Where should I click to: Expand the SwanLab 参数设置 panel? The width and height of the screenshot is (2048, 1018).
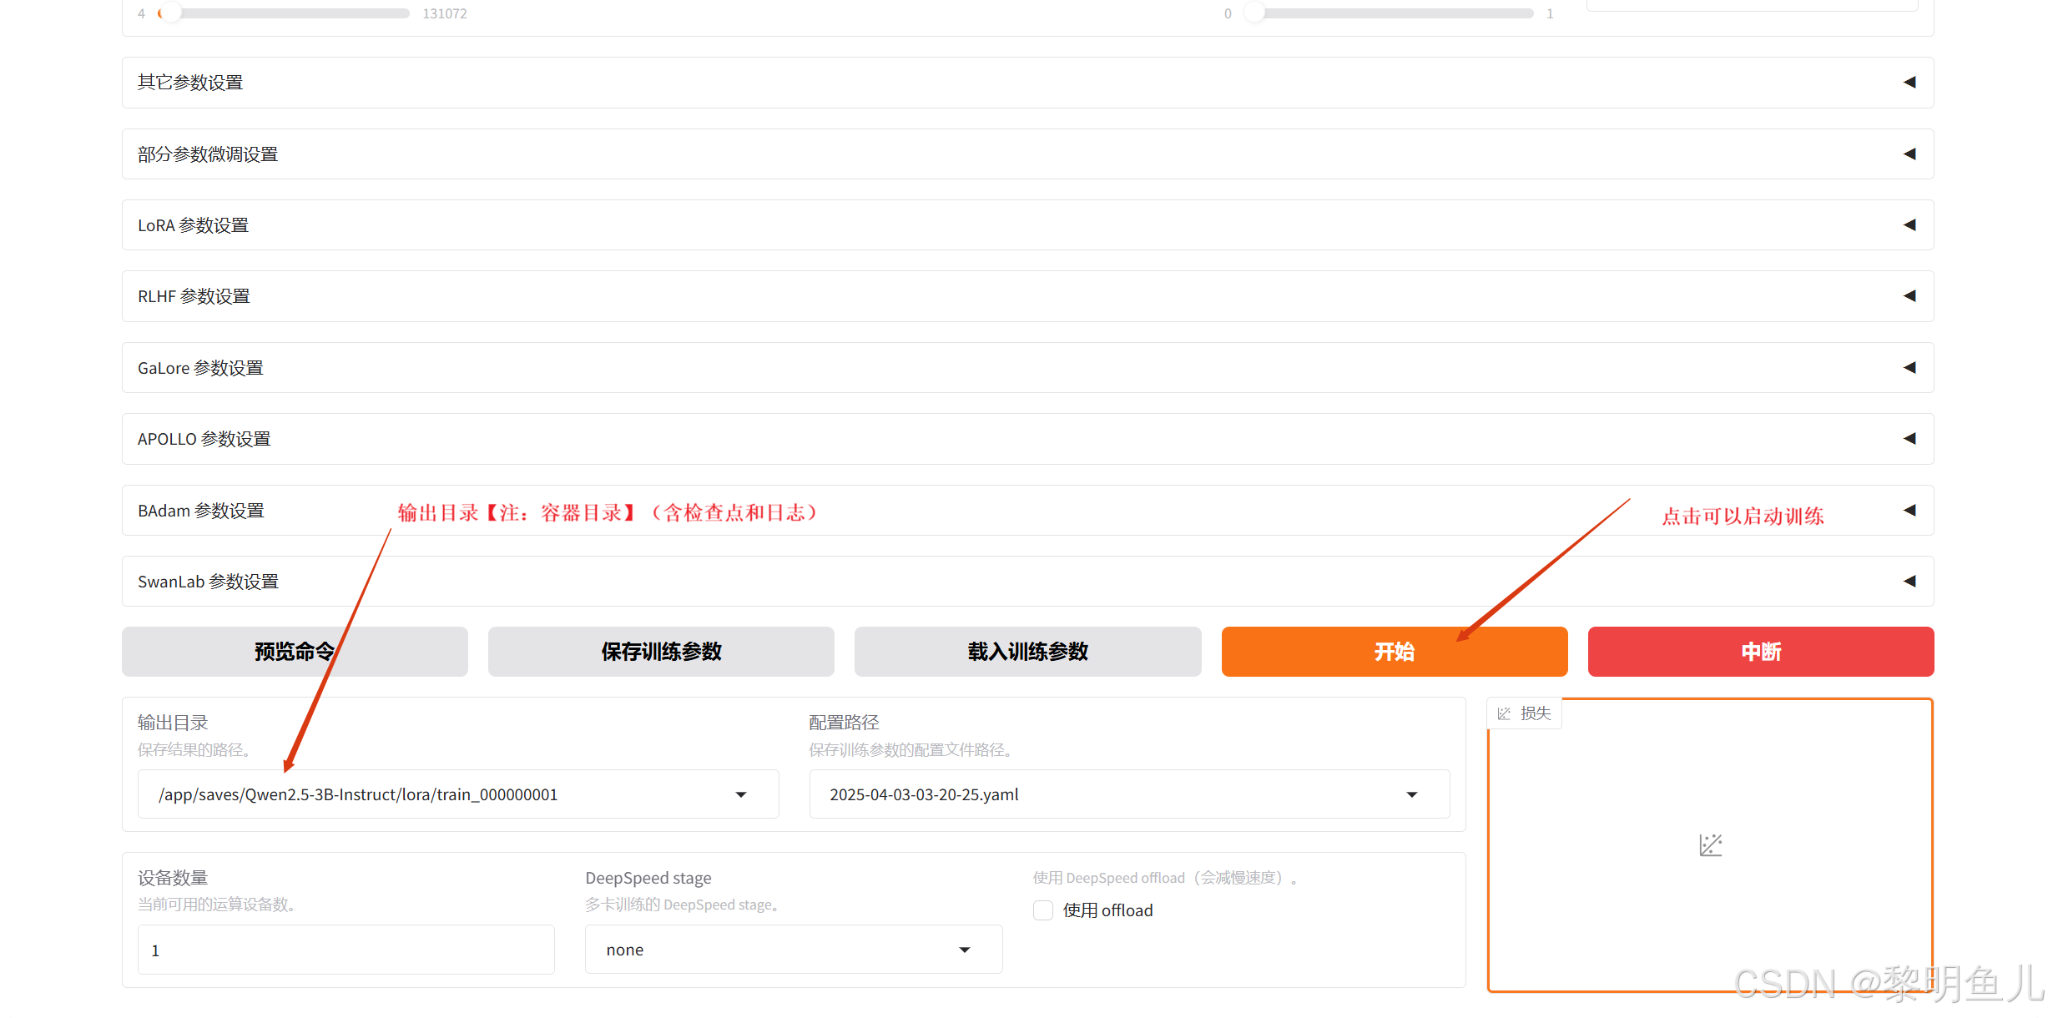[x=1909, y=581]
